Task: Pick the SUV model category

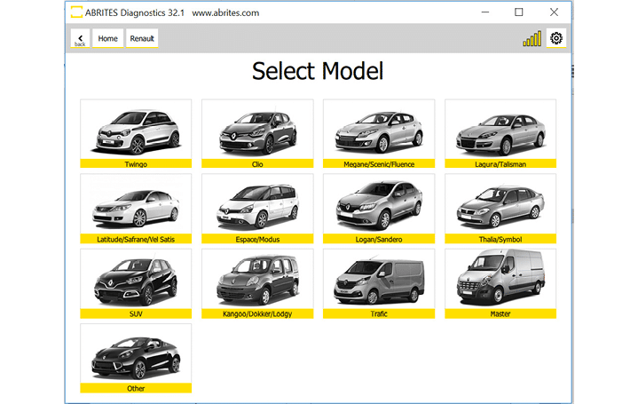Action: pyautogui.click(x=136, y=282)
